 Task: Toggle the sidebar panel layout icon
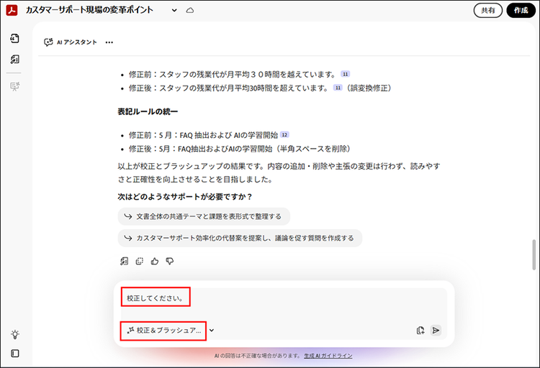pos(15,353)
